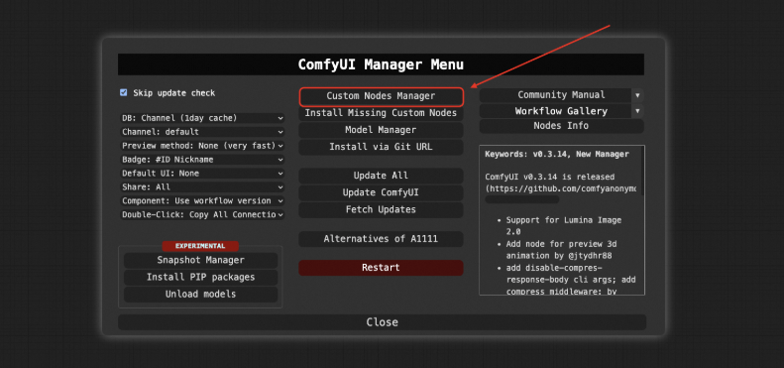Open the Workflow Gallery
The image size is (784, 368).
click(555, 111)
